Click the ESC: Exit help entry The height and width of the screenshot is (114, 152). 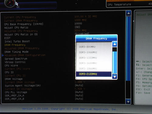(x=143, y=89)
